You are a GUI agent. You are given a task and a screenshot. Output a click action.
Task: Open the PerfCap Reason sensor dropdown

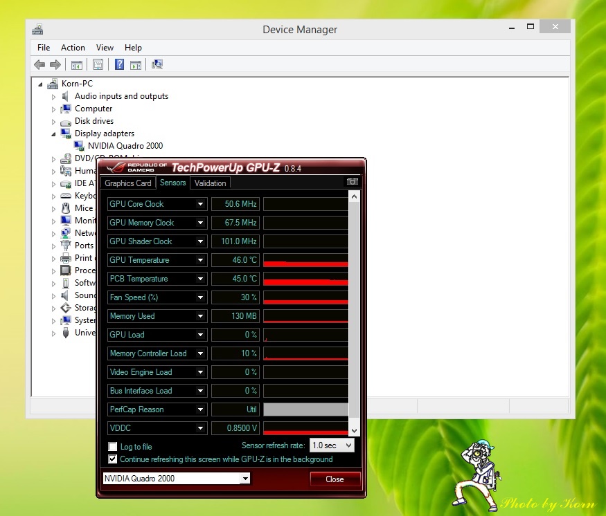(x=200, y=409)
